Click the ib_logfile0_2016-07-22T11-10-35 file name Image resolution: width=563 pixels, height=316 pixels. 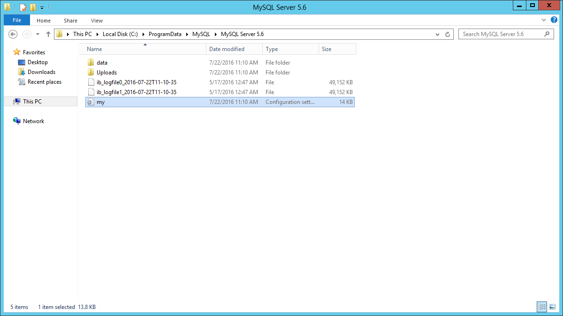[x=137, y=82]
